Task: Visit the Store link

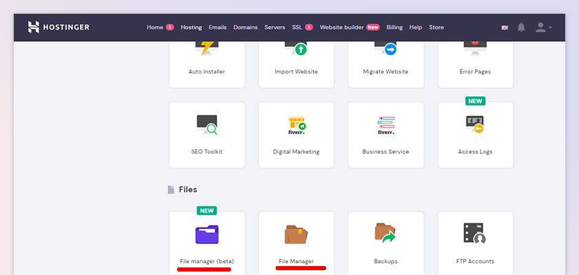Action: [436, 27]
